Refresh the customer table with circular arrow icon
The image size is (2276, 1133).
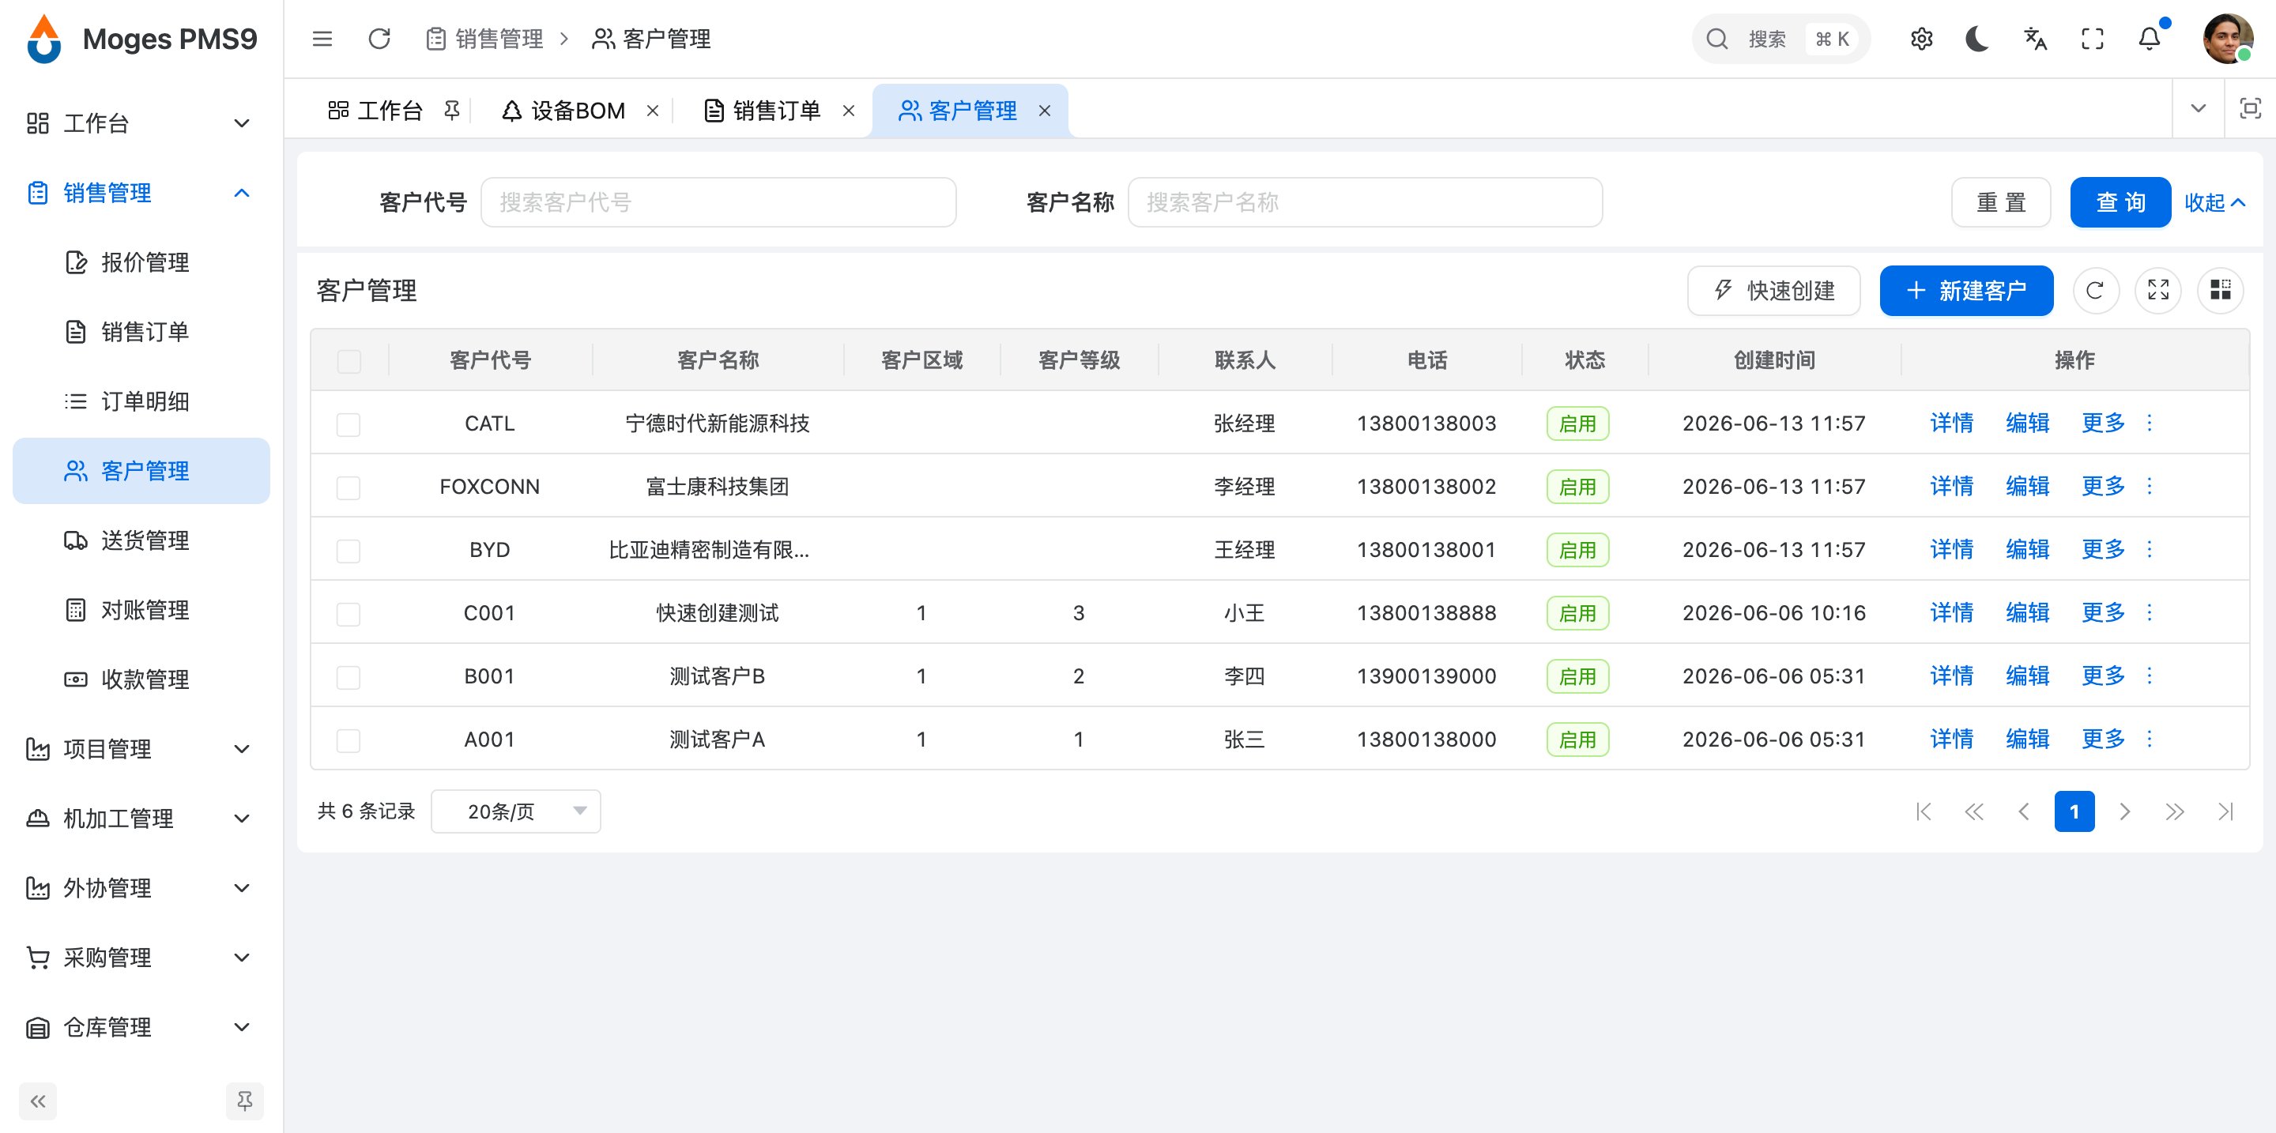point(2095,291)
